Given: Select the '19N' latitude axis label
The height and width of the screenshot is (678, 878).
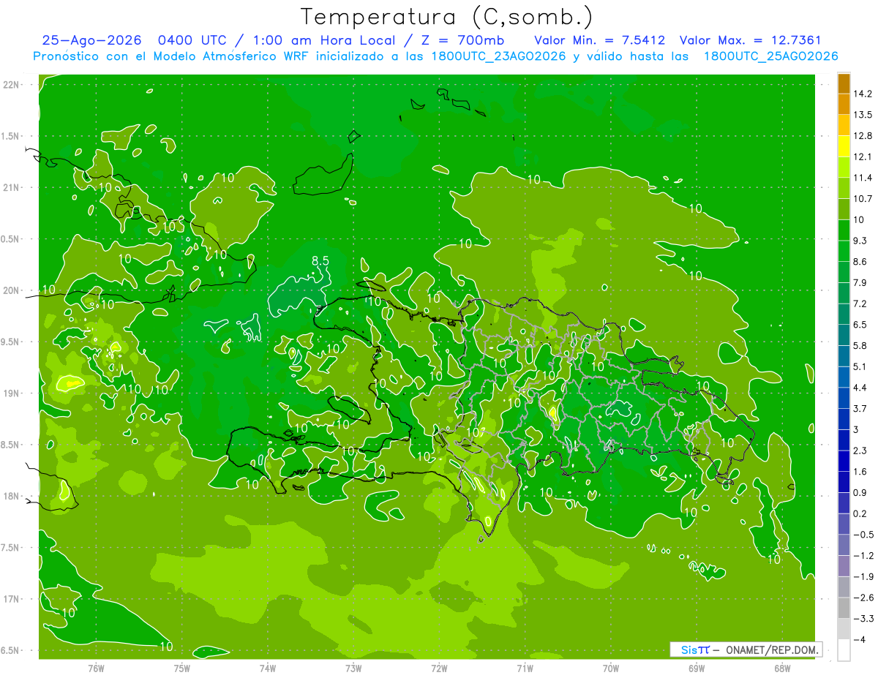Looking at the screenshot, I should click(x=12, y=393).
